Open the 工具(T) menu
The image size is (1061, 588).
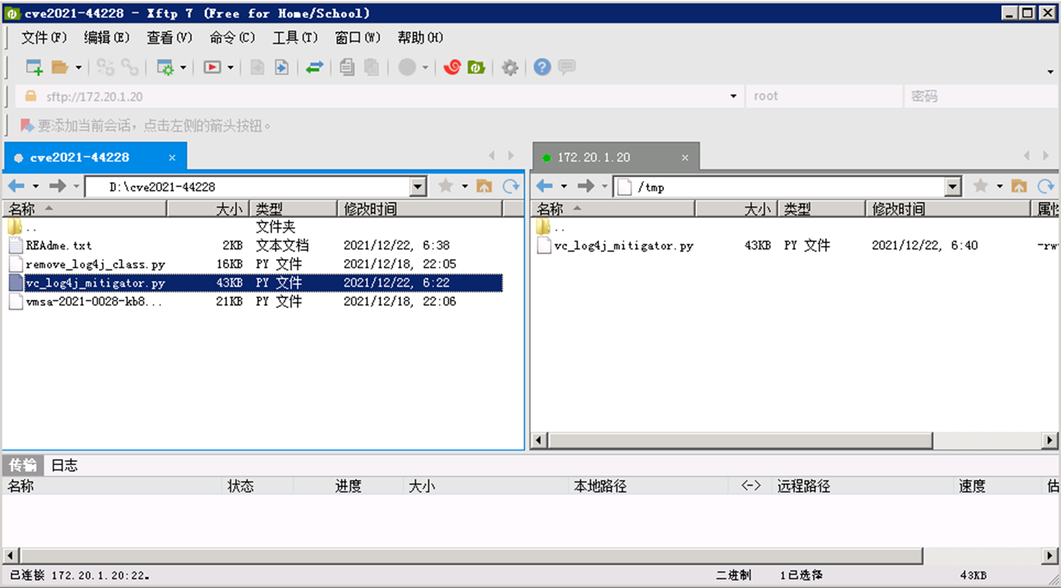click(x=295, y=38)
